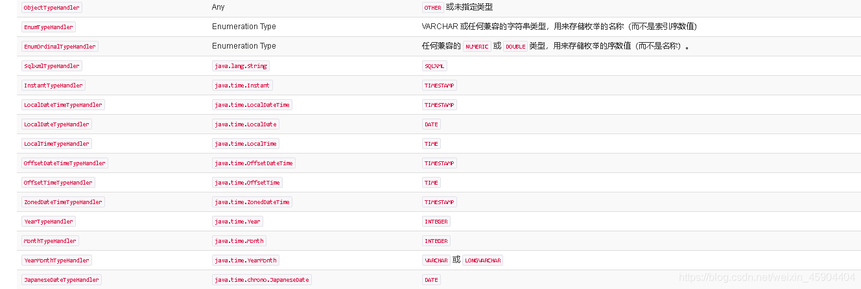Select the DOUBLE code label
The height and width of the screenshot is (289, 861).
(x=515, y=47)
